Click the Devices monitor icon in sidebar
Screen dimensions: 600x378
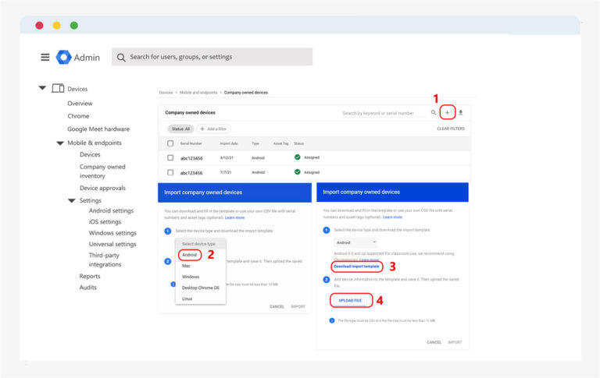tap(58, 89)
